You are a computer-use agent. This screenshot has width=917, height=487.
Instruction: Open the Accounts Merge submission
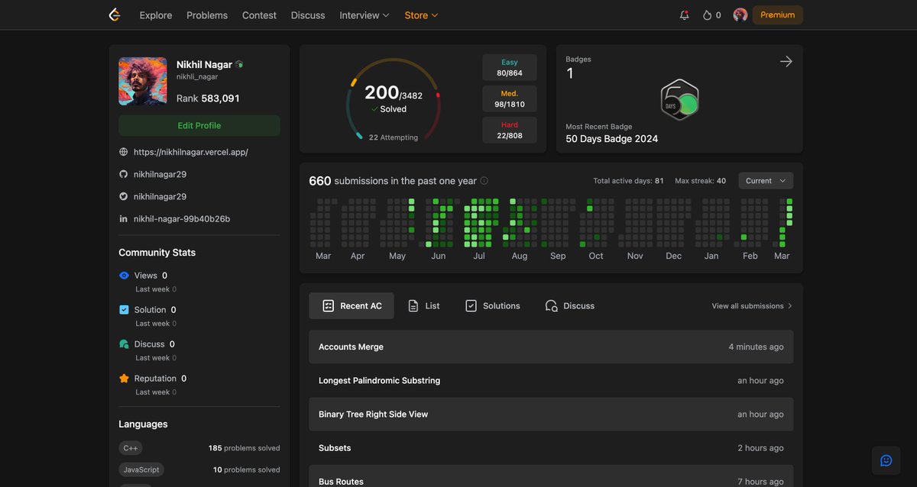(x=551, y=347)
